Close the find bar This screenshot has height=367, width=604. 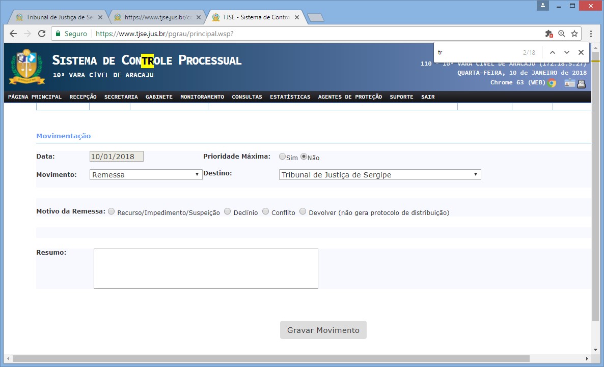581,52
